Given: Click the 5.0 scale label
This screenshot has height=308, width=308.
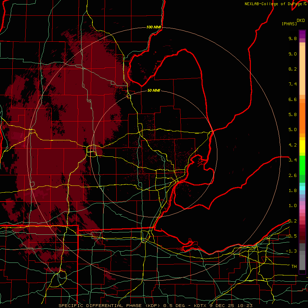Looking at the screenshot, I should 293,130.
